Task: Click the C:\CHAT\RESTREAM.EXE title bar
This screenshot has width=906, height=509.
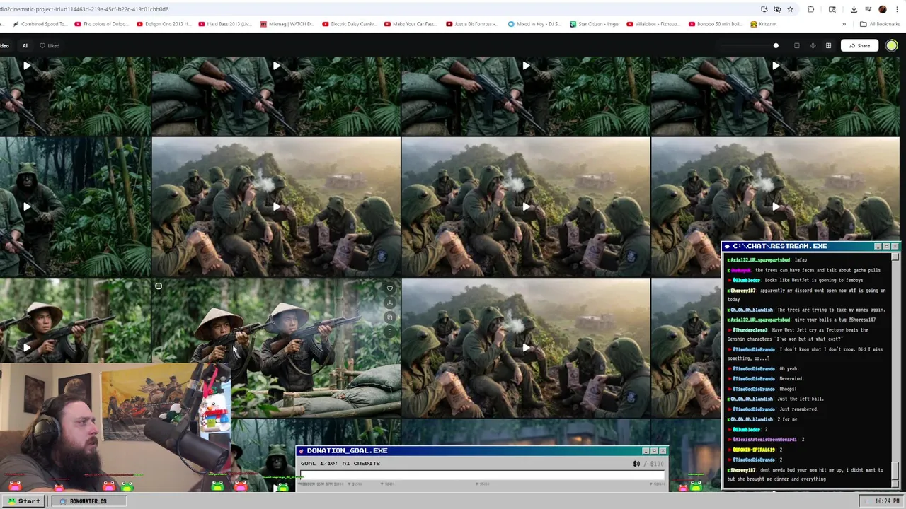Action: click(810, 246)
